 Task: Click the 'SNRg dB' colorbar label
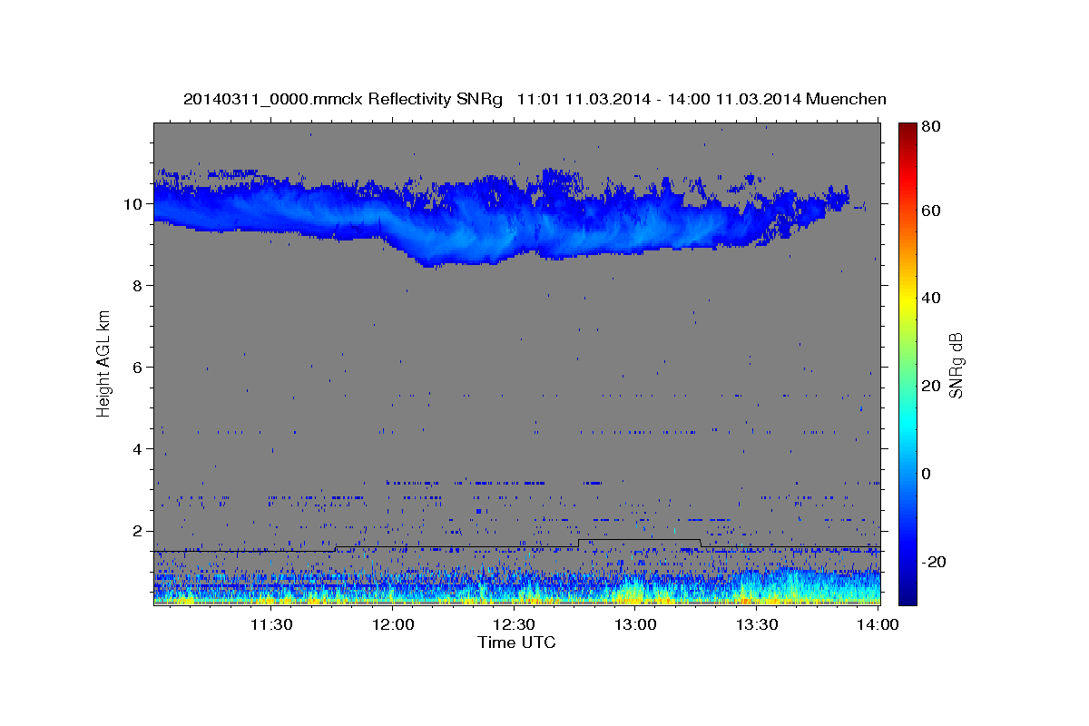[955, 365]
